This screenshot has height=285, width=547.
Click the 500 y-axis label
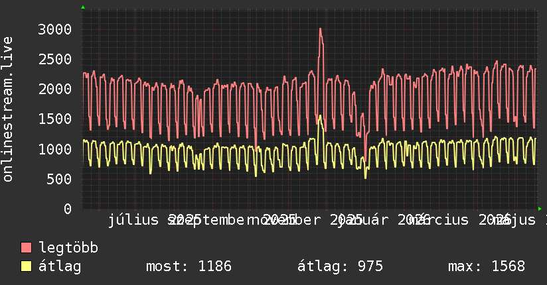coord(59,179)
